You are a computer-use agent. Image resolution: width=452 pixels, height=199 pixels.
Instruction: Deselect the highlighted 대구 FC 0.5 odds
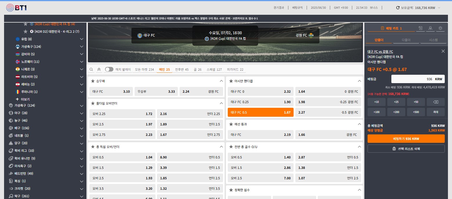click(x=261, y=112)
